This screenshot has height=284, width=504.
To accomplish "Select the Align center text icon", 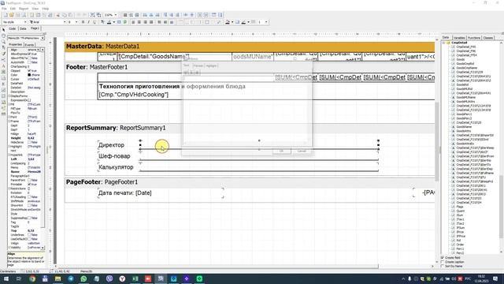I will point(139,22).
